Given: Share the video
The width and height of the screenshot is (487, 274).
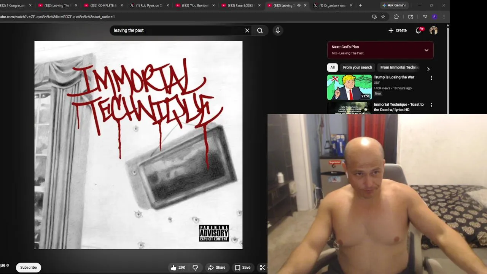Looking at the screenshot, I should (x=216, y=268).
